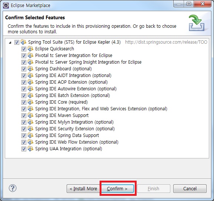The height and width of the screenshot is (201, 214).
Task: Click the Spring Dashboard feature icon
Action: point(30,68)
